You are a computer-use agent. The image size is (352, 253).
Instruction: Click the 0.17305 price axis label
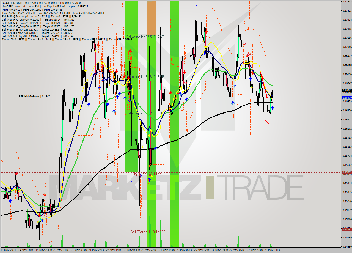[x=347, y=29]
